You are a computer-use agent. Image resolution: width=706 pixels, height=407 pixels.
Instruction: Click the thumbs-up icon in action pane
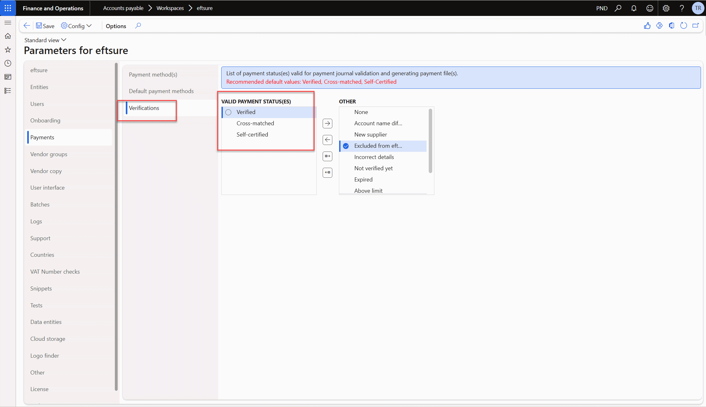pyautogui.click(x=647, y=26)
